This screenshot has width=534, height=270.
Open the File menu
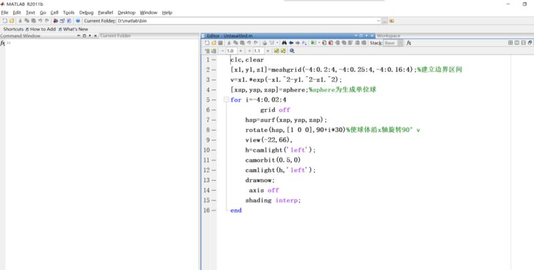tap(5, 13)
